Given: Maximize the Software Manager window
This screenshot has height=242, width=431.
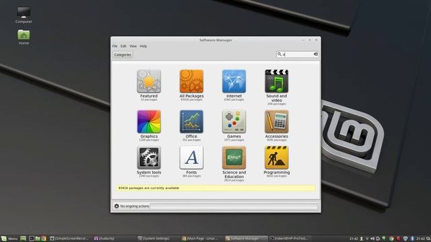Looking at the screenshot, I should (310, 40).
